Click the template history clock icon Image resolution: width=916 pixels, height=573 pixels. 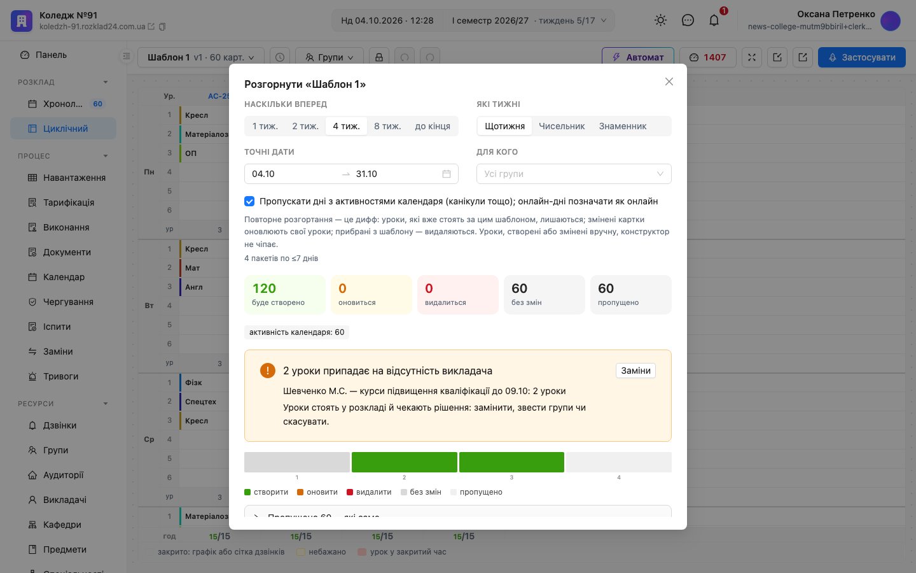(x=280, y=57)
